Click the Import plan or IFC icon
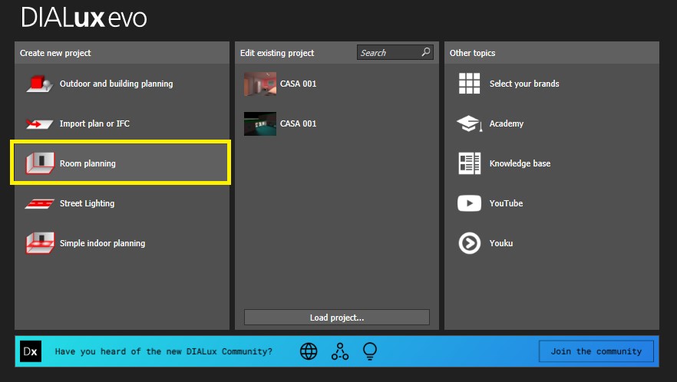Image resolution: width=677 pixels, height=382 pixels. click(38, 123)
